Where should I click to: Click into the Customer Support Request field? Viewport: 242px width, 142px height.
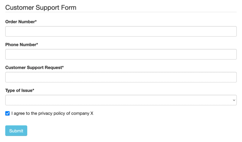tap(121, 77)
